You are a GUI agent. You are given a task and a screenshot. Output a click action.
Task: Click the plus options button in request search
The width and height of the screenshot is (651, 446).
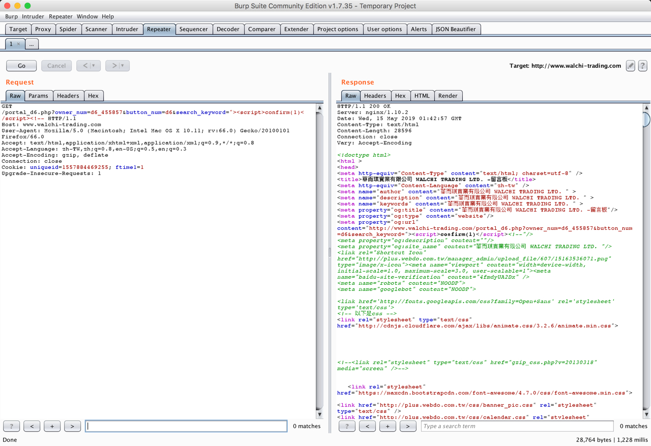click(52, 426)
